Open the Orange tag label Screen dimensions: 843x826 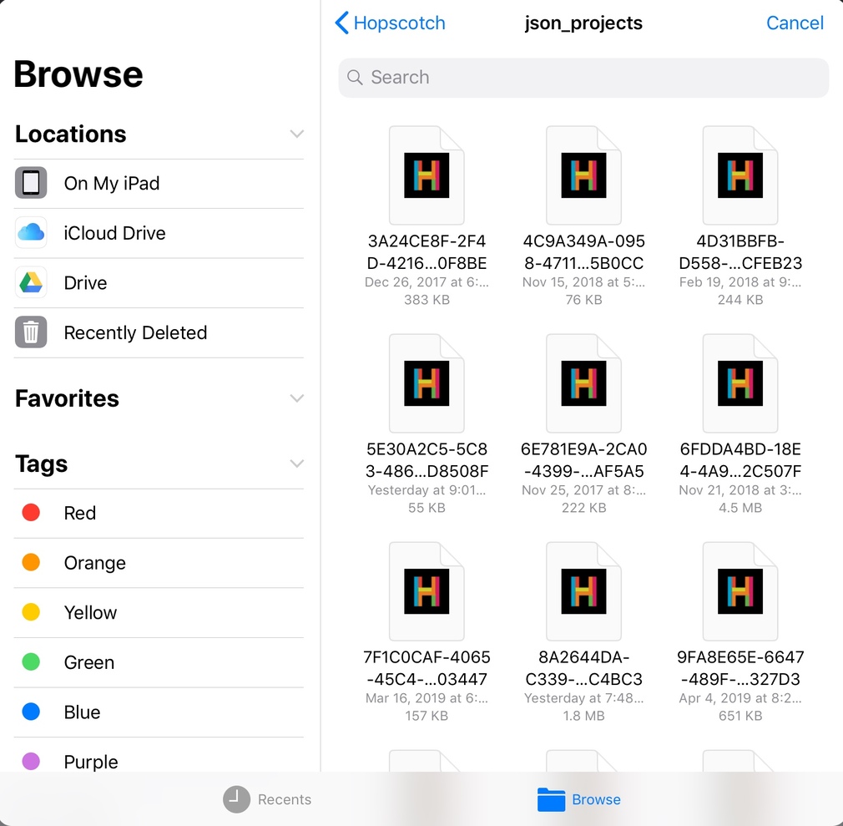[94, 563]
